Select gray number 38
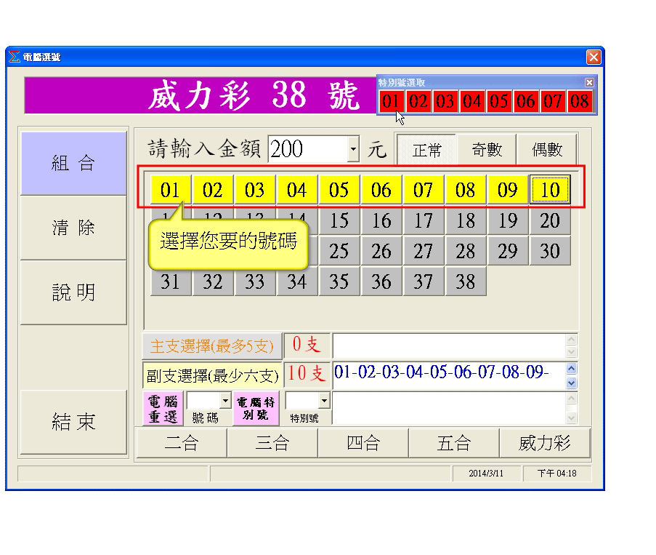The width and height of the screenshot is (656, 555). pos(465,282)
